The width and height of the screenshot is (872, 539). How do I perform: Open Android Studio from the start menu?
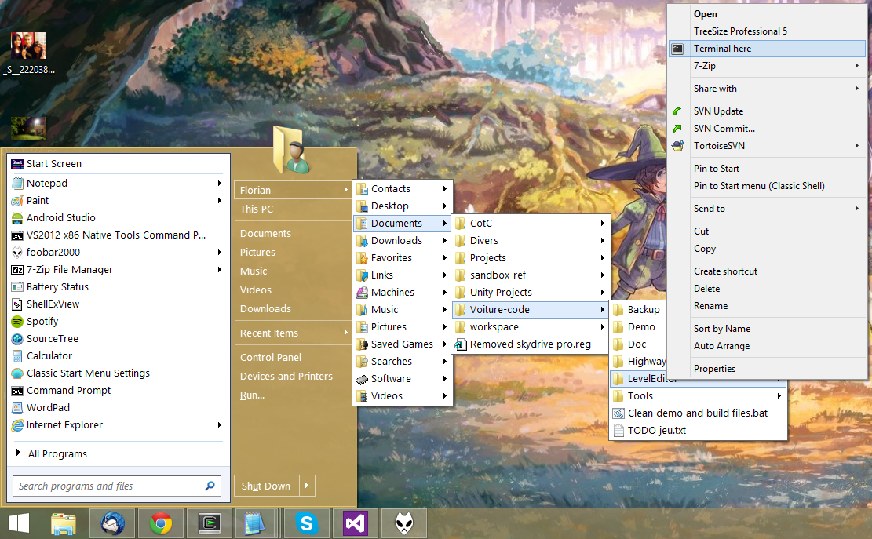60,218
